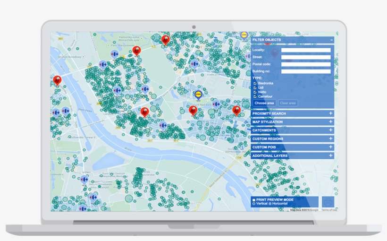This screenshot has width=387, height=241.
Task: Expand the Custom Regions section
Action: [x=330, y=138]
